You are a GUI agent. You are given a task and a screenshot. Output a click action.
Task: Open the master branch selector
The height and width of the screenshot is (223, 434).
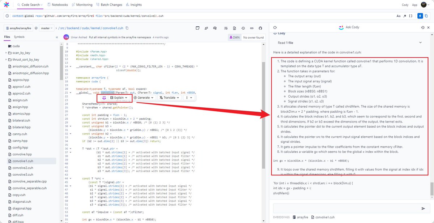[47, 28]
